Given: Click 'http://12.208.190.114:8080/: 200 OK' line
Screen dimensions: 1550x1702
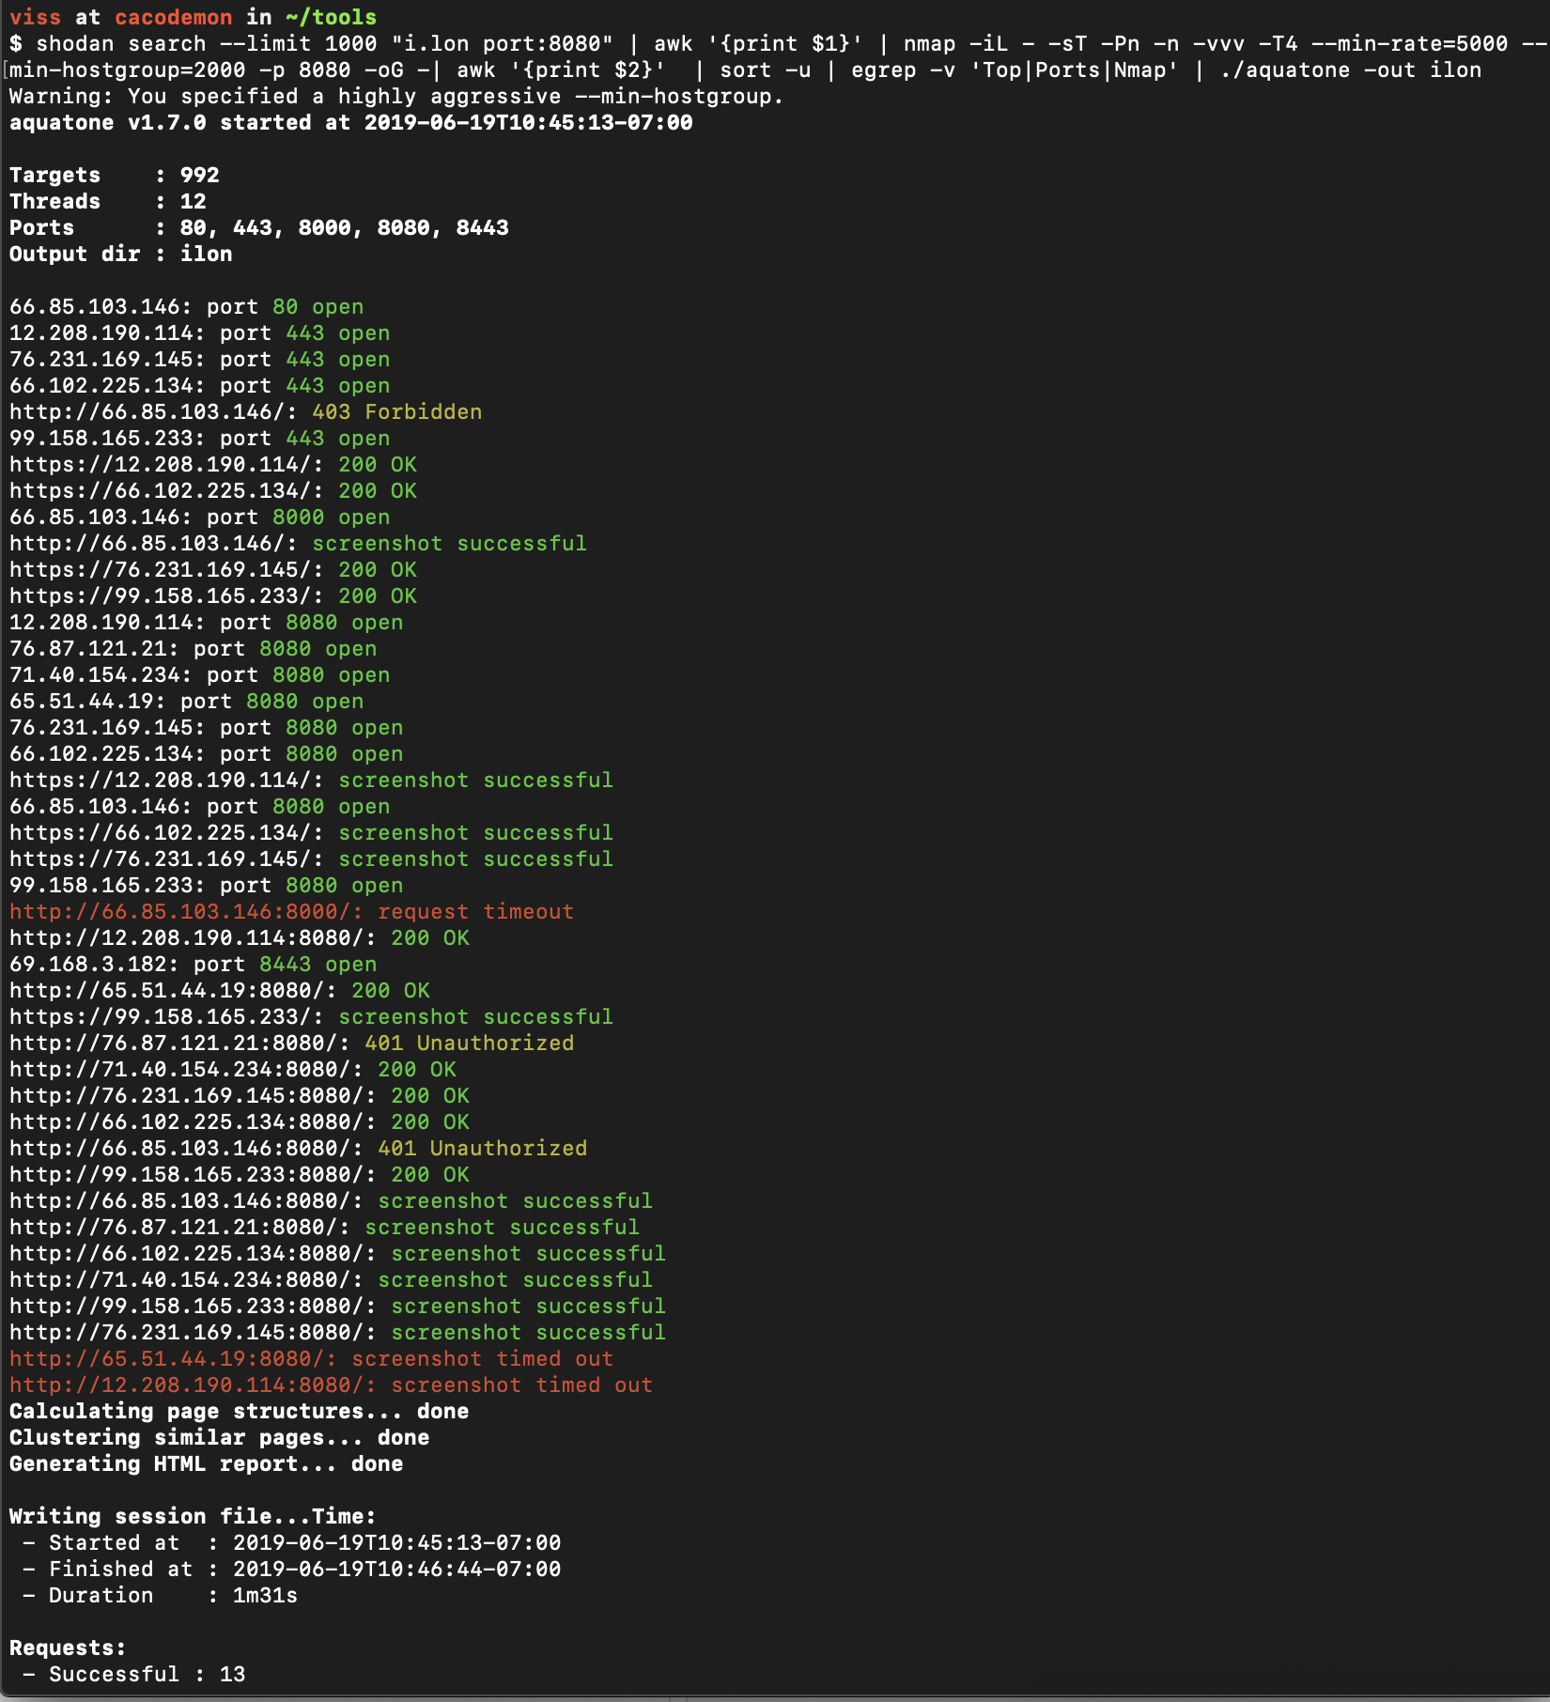Looking at the screenshot, I should coord(240,937).
